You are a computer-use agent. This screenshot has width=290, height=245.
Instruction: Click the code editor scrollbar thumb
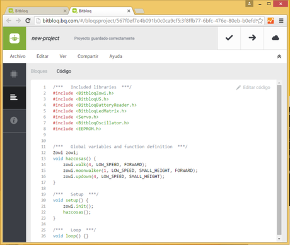pyautogui.click(x=279, y=160)
